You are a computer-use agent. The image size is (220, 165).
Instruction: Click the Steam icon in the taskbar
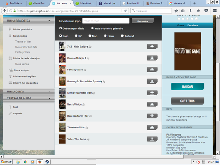pos(47,161)
